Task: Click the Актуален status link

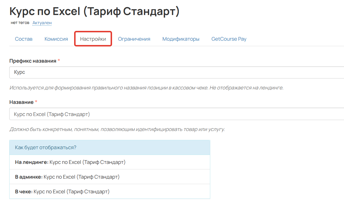Action: (42, 23)
